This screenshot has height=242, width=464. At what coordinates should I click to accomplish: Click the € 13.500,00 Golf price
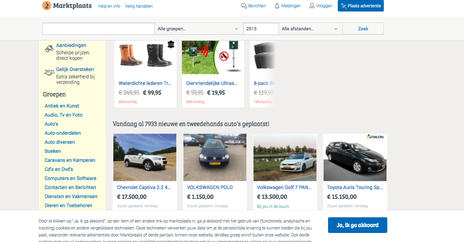272,197
